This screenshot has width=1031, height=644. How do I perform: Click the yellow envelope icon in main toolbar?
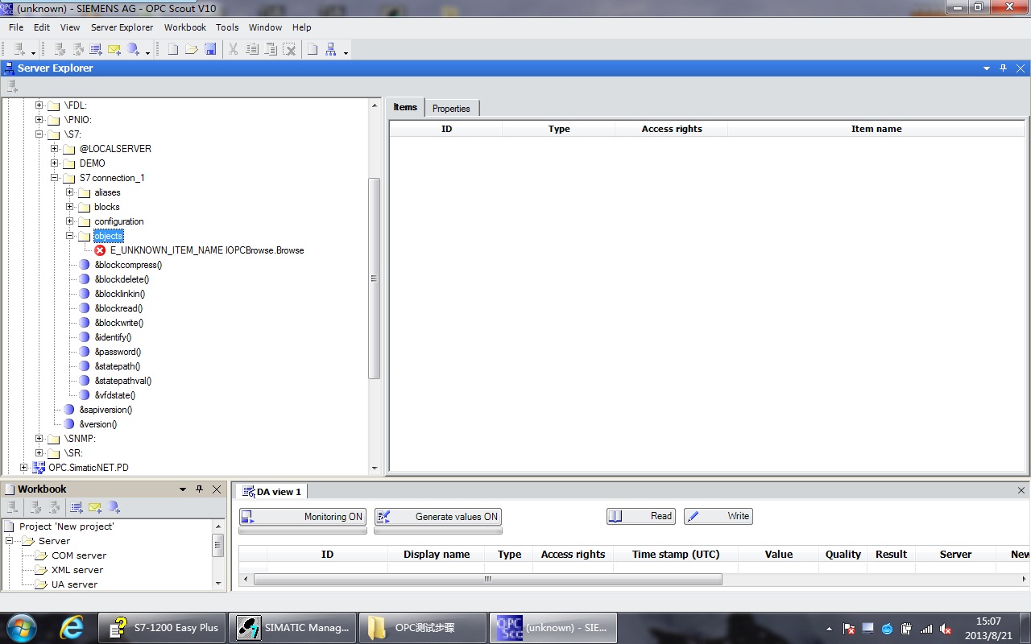click(x=114, y=50)
